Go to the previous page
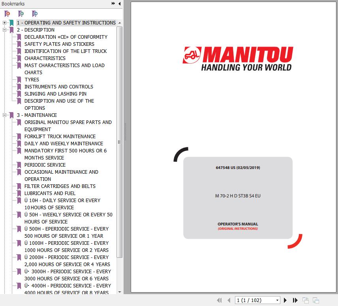338x306 pixels. click(x=229, y=300)
